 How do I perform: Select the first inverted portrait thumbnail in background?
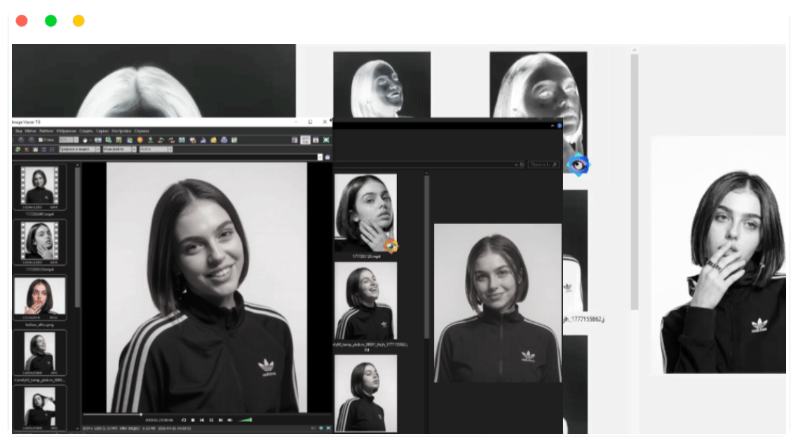381,84
